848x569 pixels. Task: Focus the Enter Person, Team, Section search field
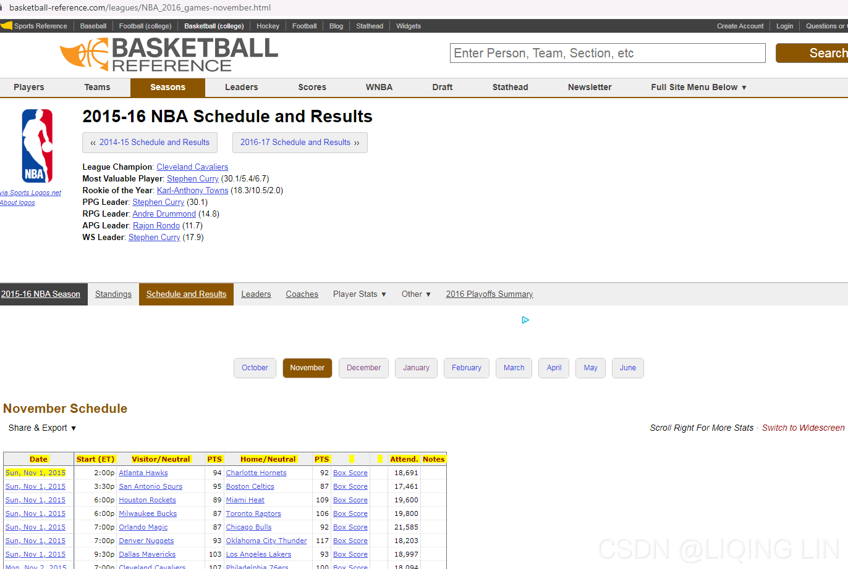click(x=608, y=53)
